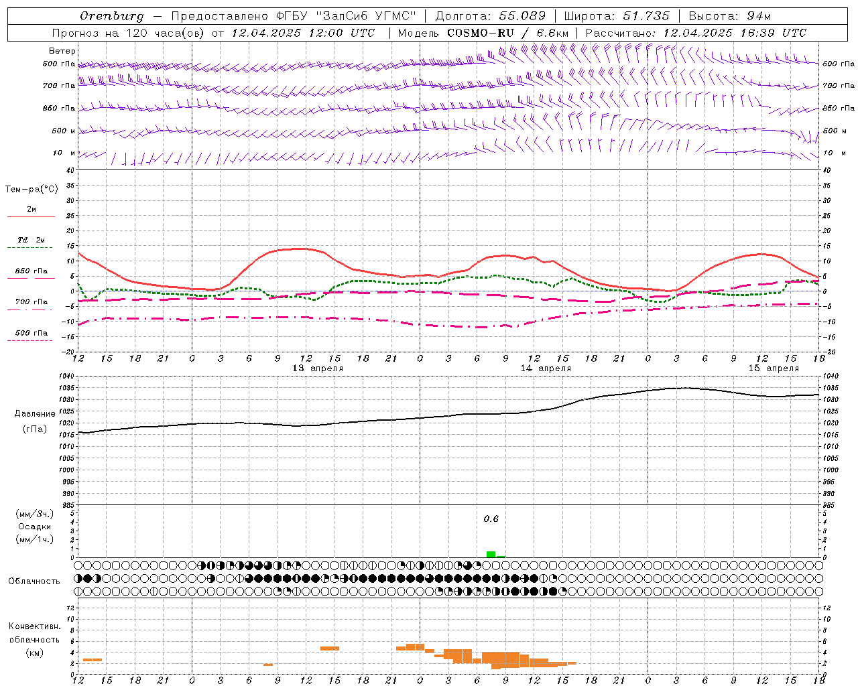The image size is (858, 686).
Task: Click the "0.6" precipitation amount value
Action: (x=491, y=519)
